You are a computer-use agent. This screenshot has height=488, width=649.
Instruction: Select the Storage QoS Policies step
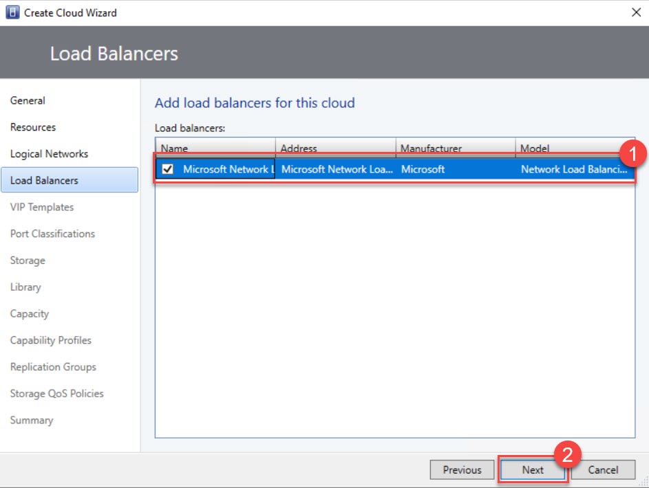(56, 394)
